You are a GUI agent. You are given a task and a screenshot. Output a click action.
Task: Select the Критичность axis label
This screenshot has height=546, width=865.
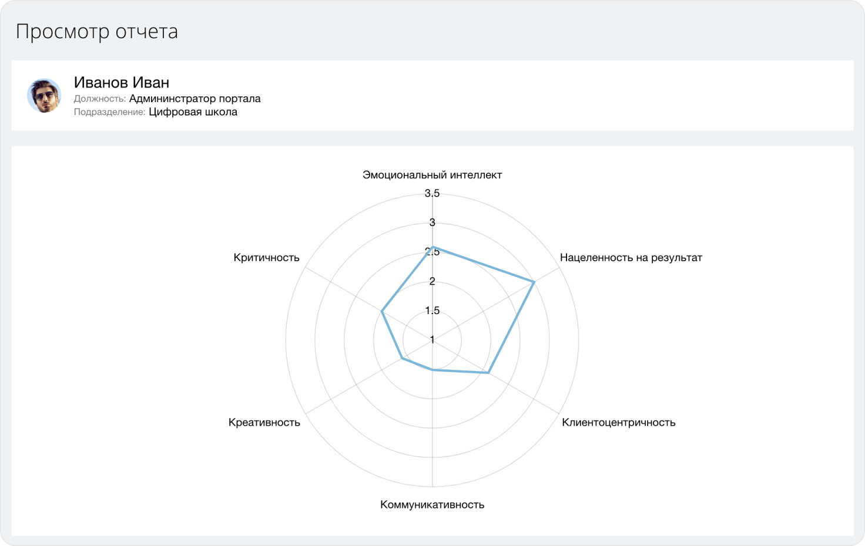(x=266, y=258)
